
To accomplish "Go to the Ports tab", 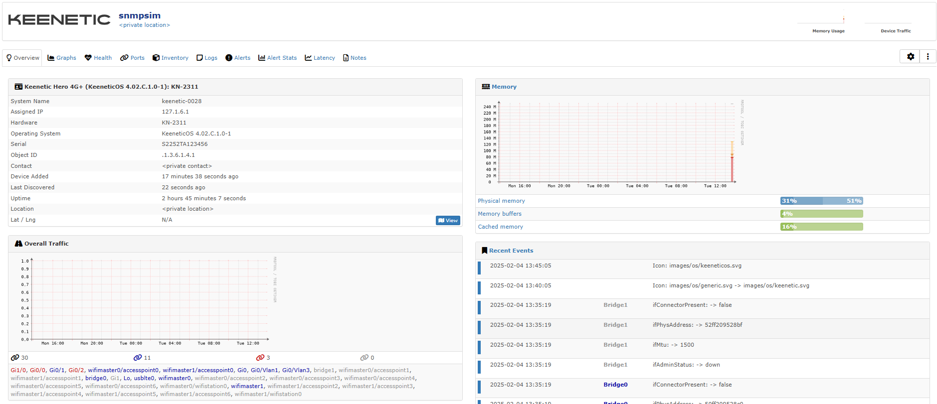I will tap(132, 58).
